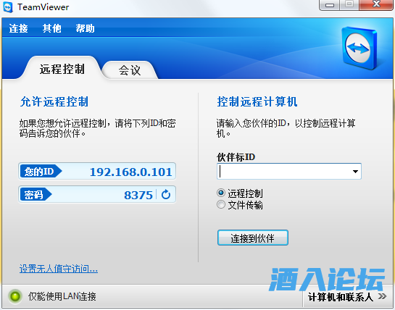395x310 pixels.
Task: Click the password value 8375
Action: coord(138,195)
